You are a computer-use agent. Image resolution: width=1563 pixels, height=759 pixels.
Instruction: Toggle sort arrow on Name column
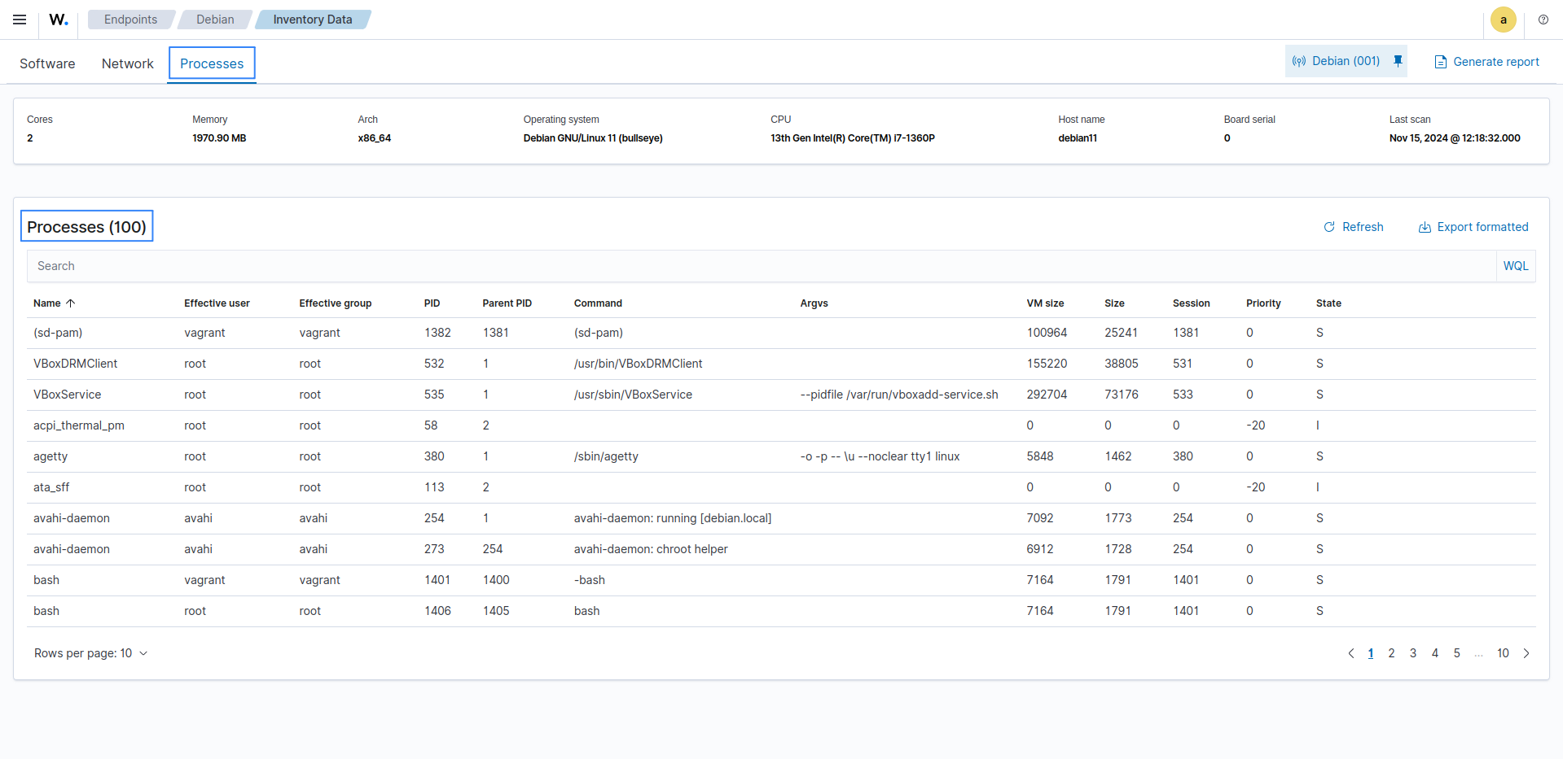(x=71, y=303)
